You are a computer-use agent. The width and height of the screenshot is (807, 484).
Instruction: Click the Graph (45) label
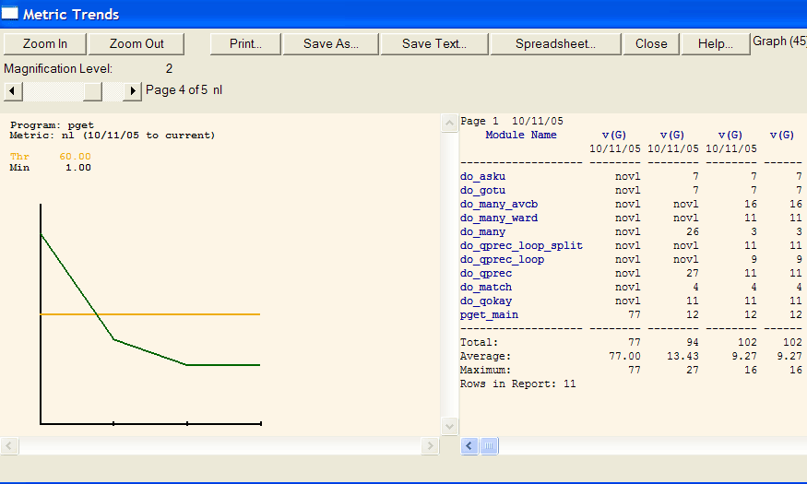[x=779, y=41]
